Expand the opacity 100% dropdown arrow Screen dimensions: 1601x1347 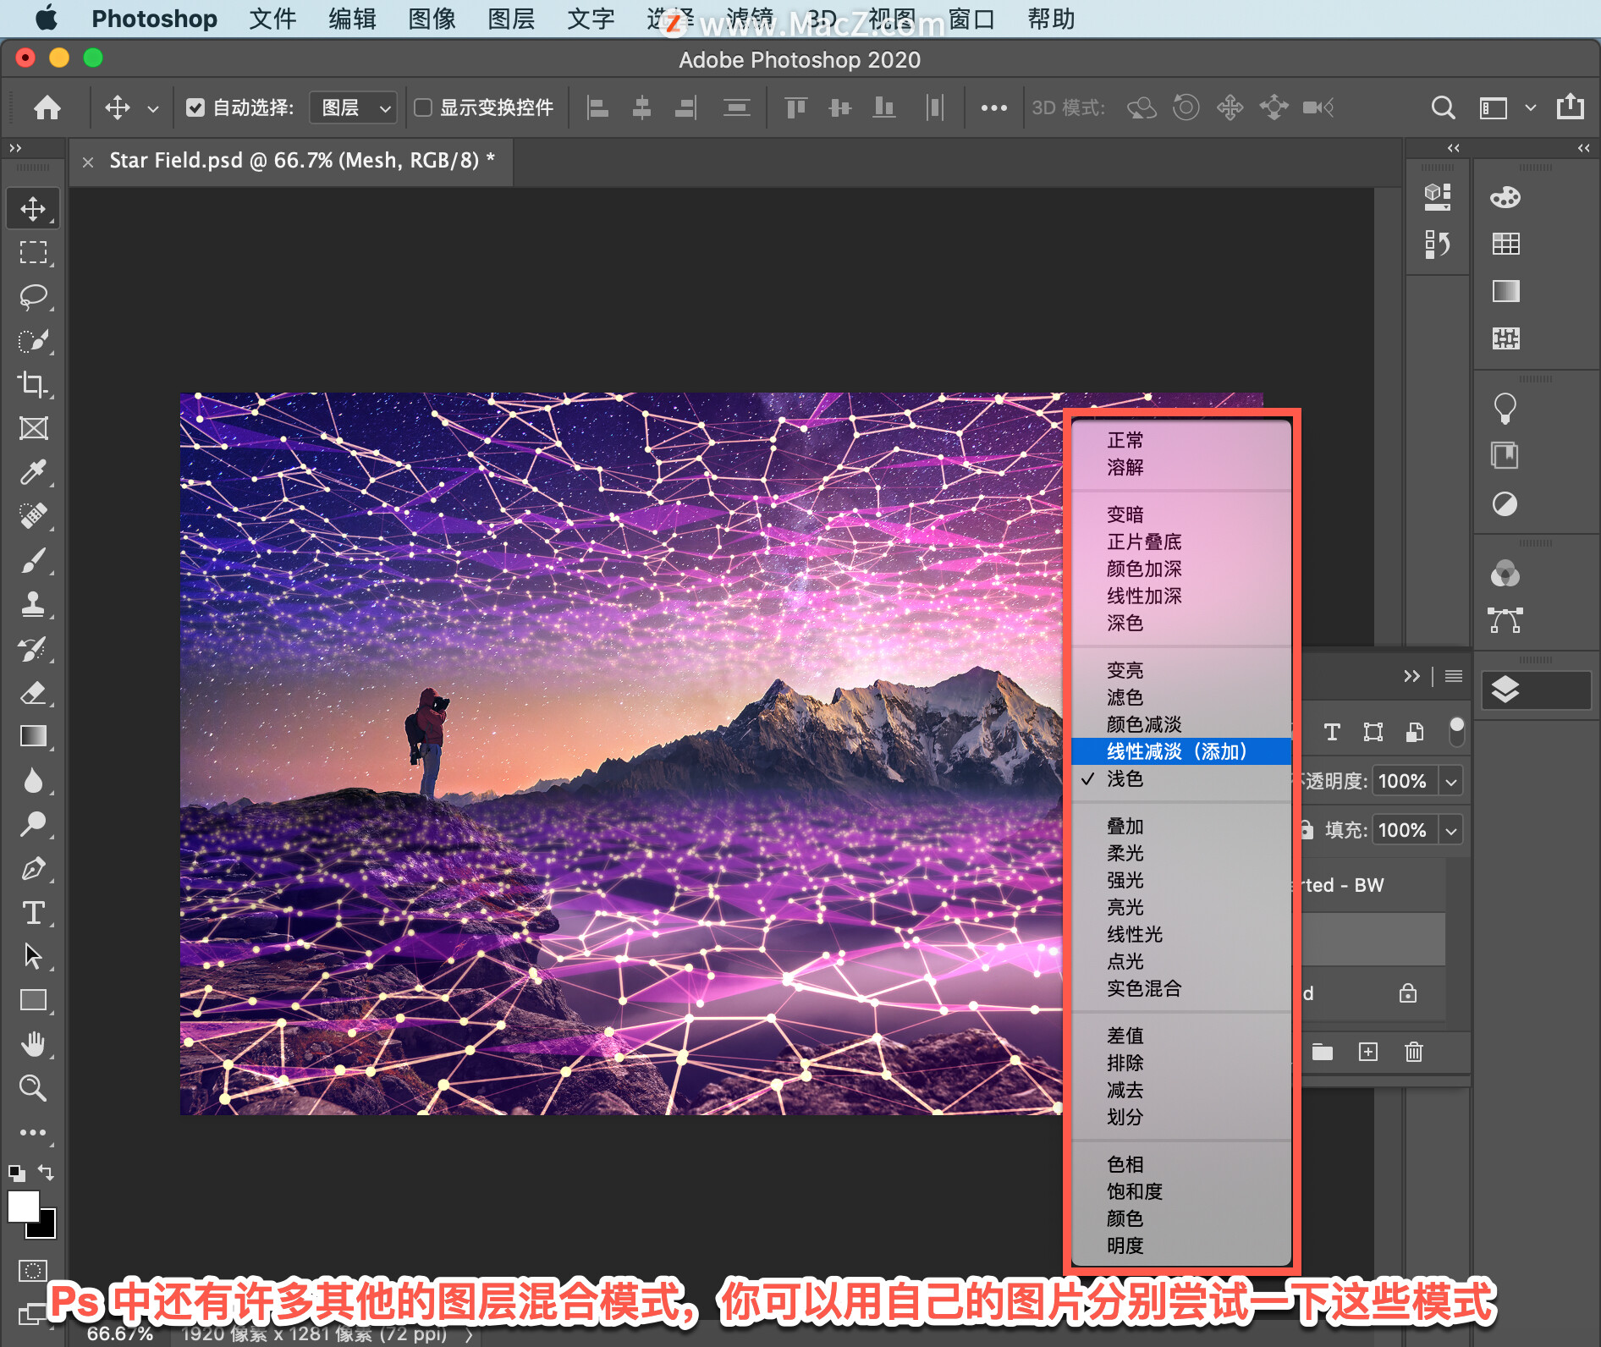(x=1451, y=782)
